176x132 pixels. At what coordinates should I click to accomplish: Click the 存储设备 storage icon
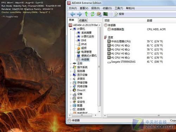coord(75,82)
